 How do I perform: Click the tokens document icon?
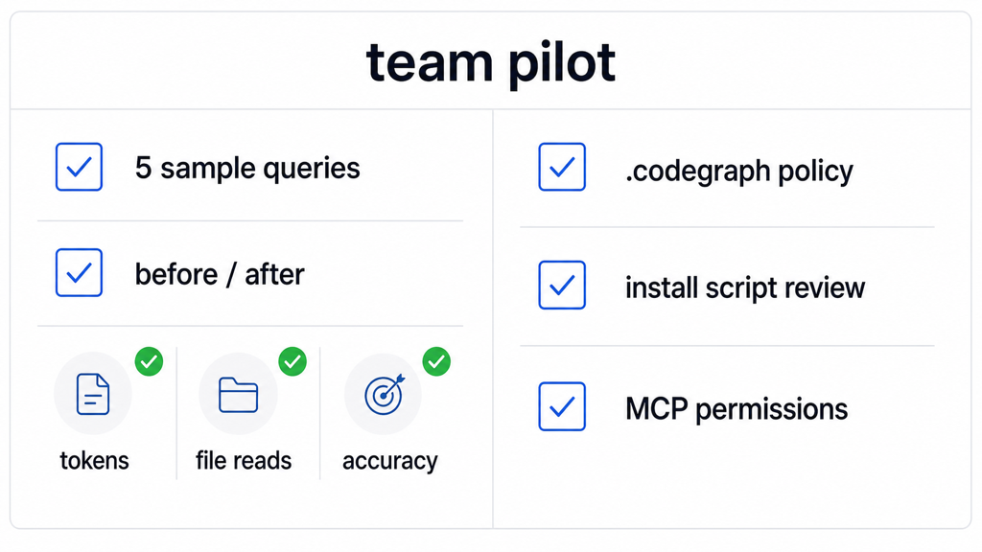coord(93,394)
